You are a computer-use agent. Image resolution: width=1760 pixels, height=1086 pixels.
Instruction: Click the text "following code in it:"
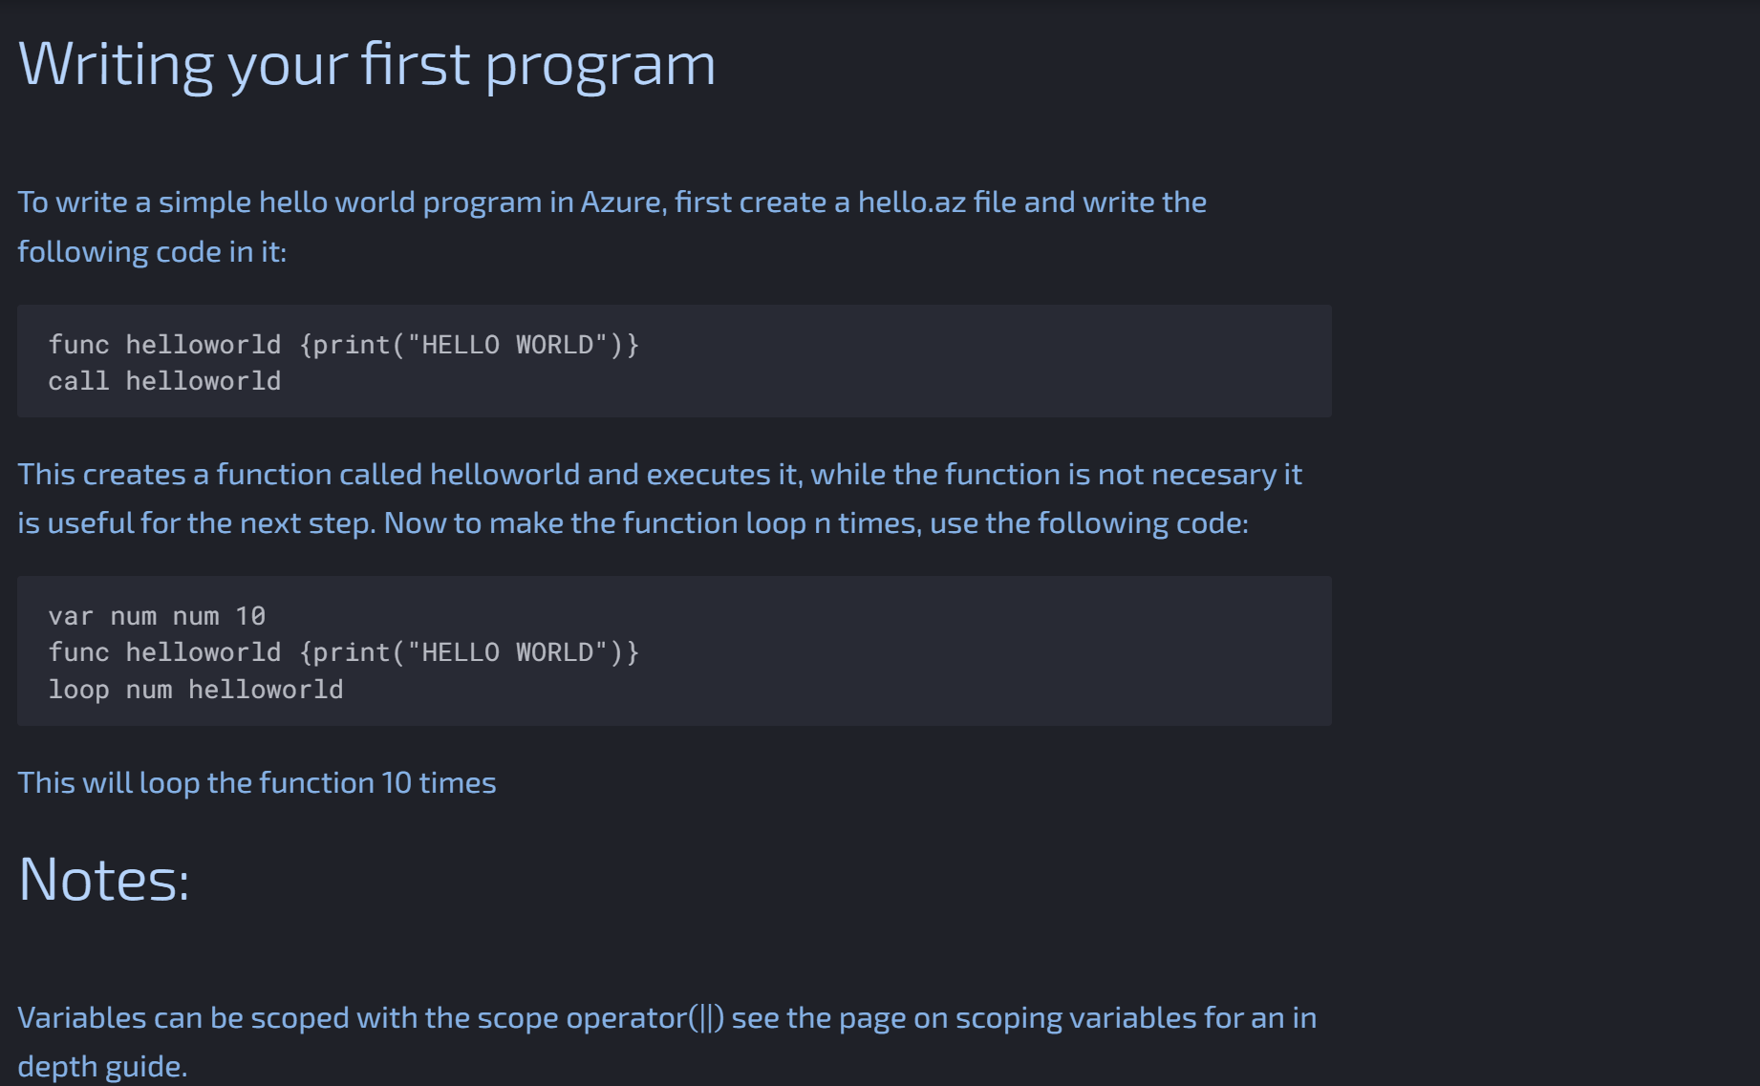(152, 252)
